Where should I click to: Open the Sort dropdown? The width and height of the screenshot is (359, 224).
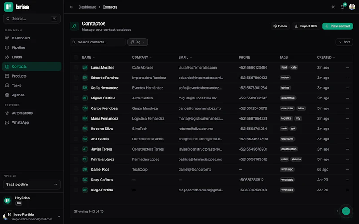[x=344, y=42]
